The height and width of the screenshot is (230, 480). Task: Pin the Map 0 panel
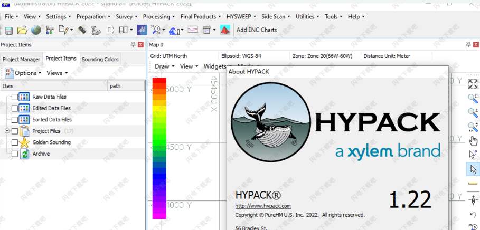[x=468, y=45]
